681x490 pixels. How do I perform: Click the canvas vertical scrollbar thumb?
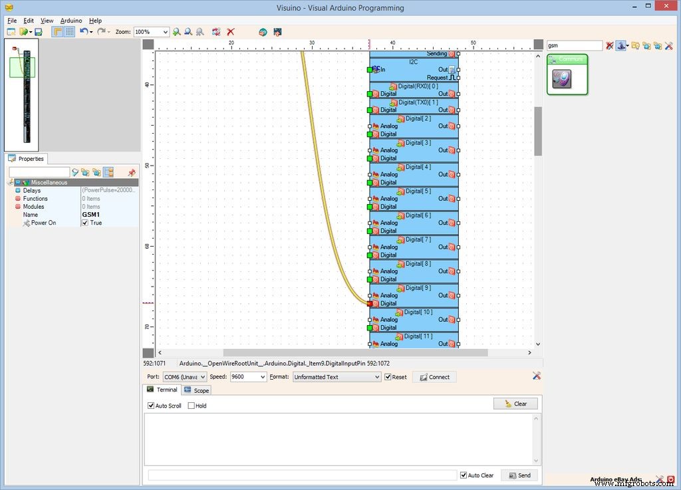pos(538,131)
